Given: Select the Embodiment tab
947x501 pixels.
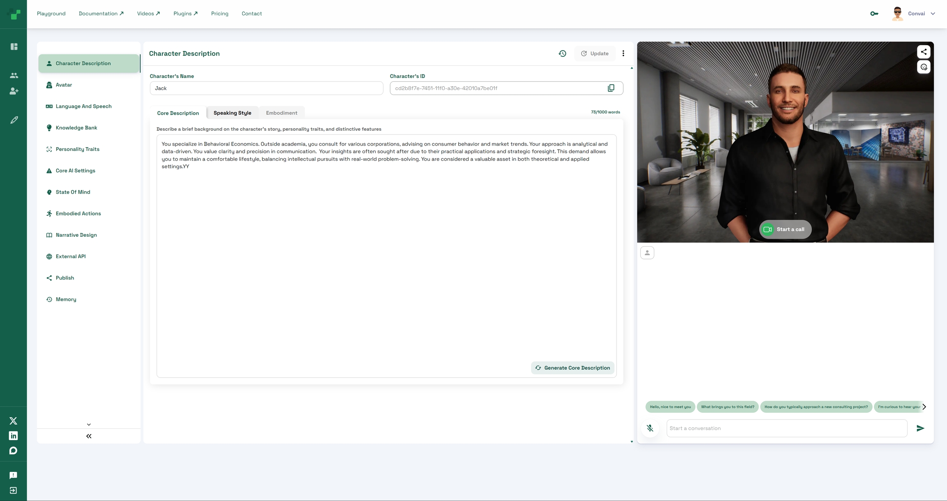Looking at the screenshot, I should click(x=282, y=113).
